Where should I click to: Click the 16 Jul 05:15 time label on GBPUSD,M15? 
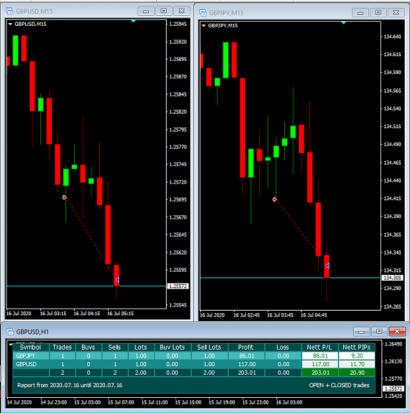120,313
